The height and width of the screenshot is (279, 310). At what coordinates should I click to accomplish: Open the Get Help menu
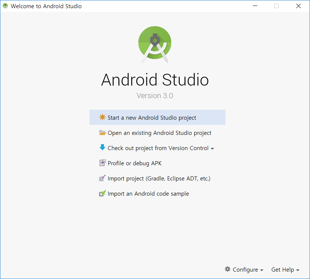click(285, 269)
